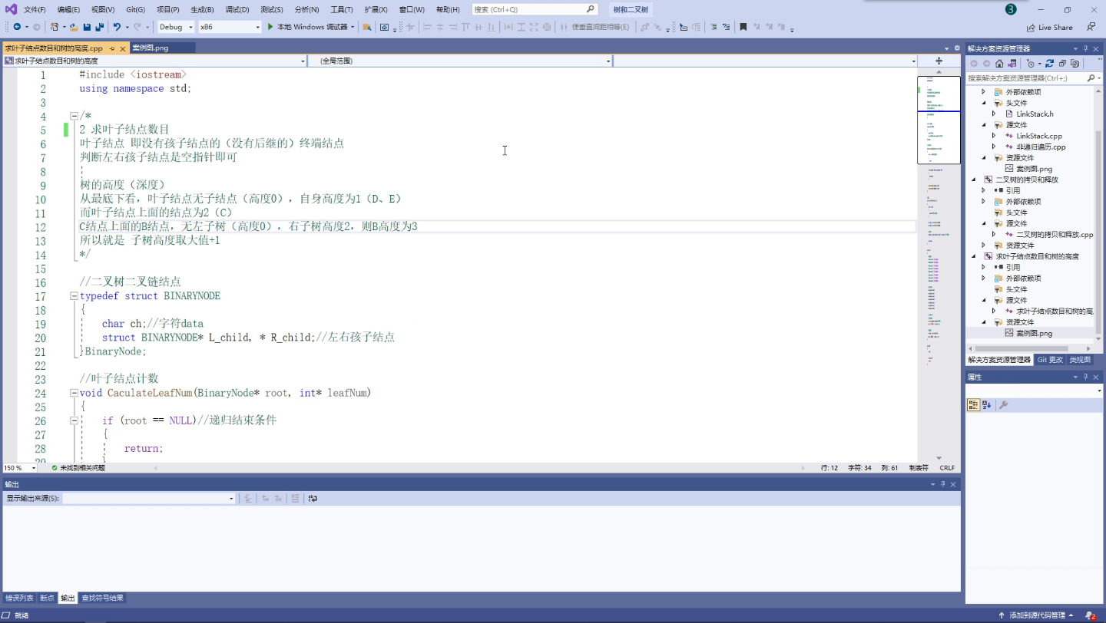
Task: Expand LinkStack.h in Solution Explorer
Action: point(994,114)
